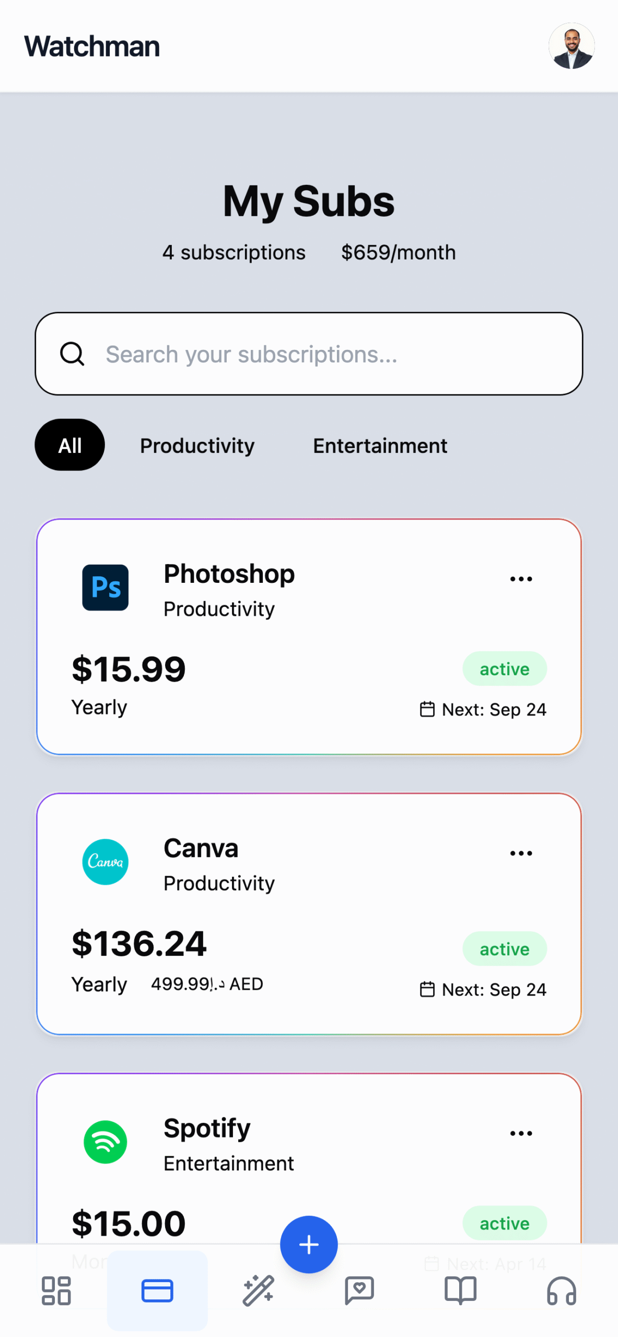Screen dimensions: 618x1337
Task: Open the user profile avatar
Action: (x=572, y=46)
